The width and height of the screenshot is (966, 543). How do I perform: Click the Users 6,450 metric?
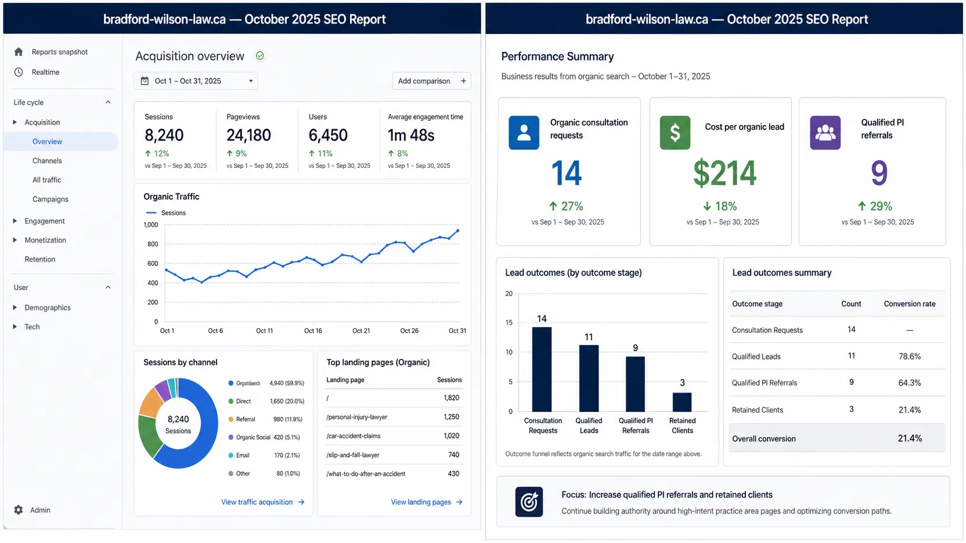tap(328, 135)
